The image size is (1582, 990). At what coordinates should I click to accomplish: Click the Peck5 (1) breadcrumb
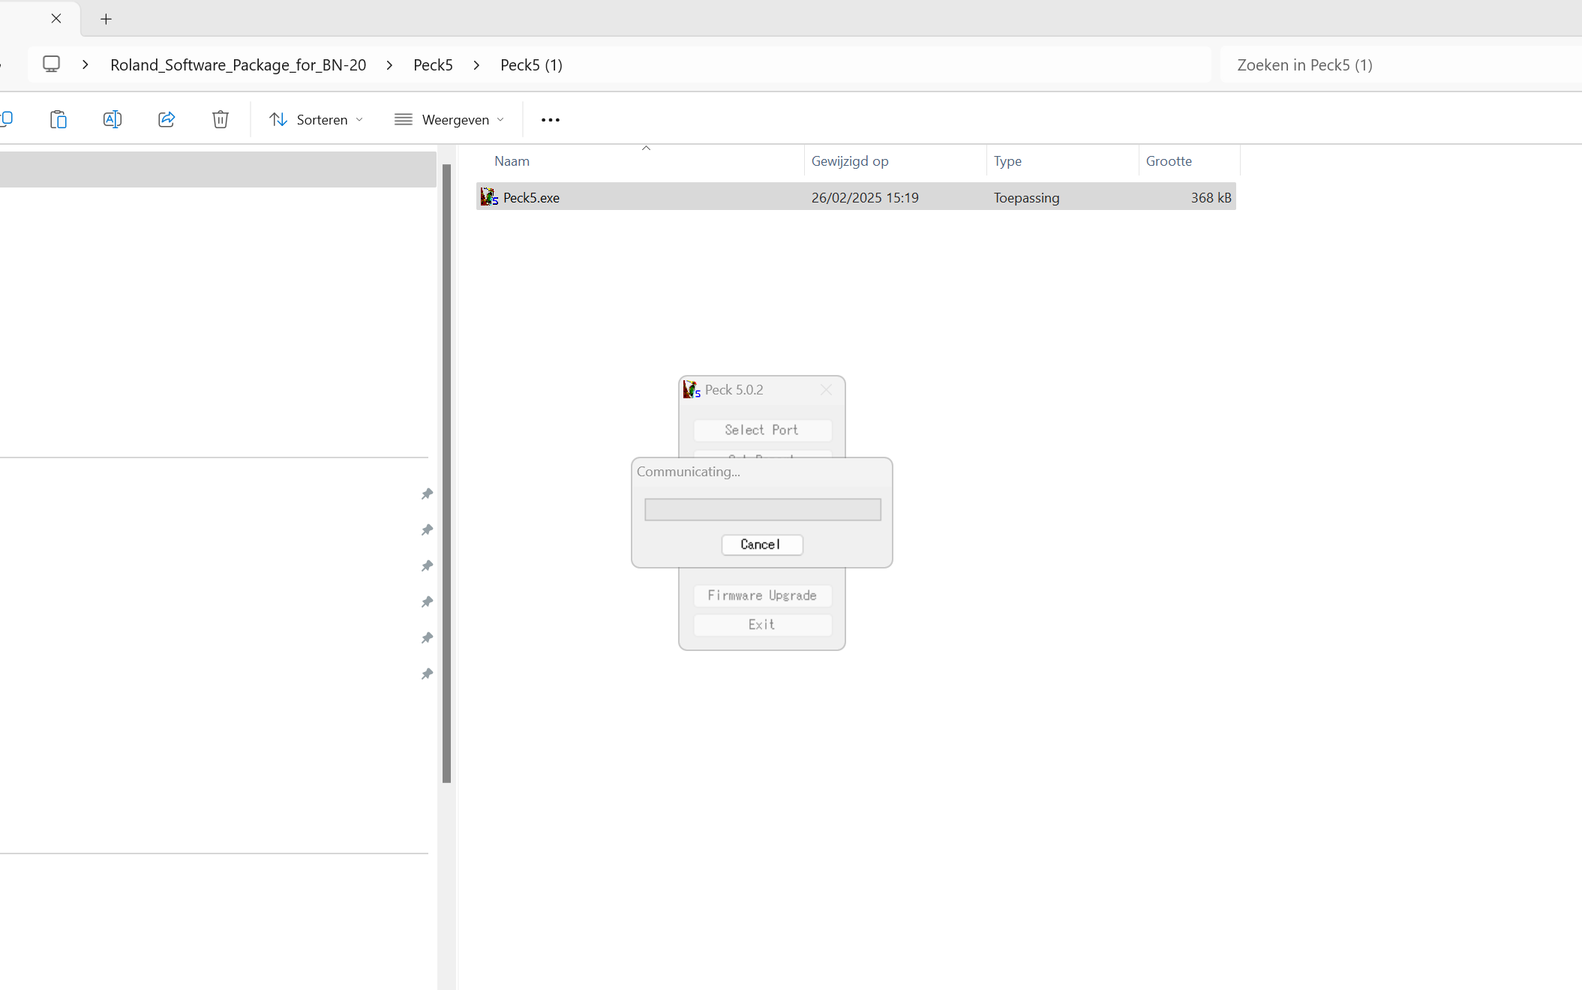coord(531,64)
